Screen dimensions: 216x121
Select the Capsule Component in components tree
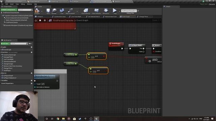(19, 16)
